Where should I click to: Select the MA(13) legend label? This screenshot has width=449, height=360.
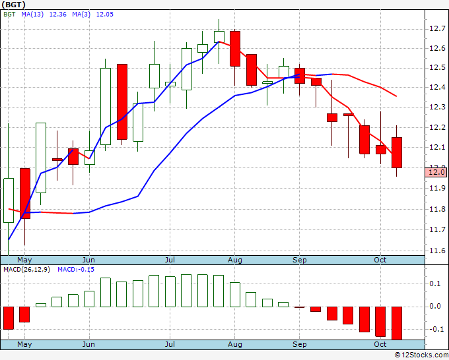[32, 14]
